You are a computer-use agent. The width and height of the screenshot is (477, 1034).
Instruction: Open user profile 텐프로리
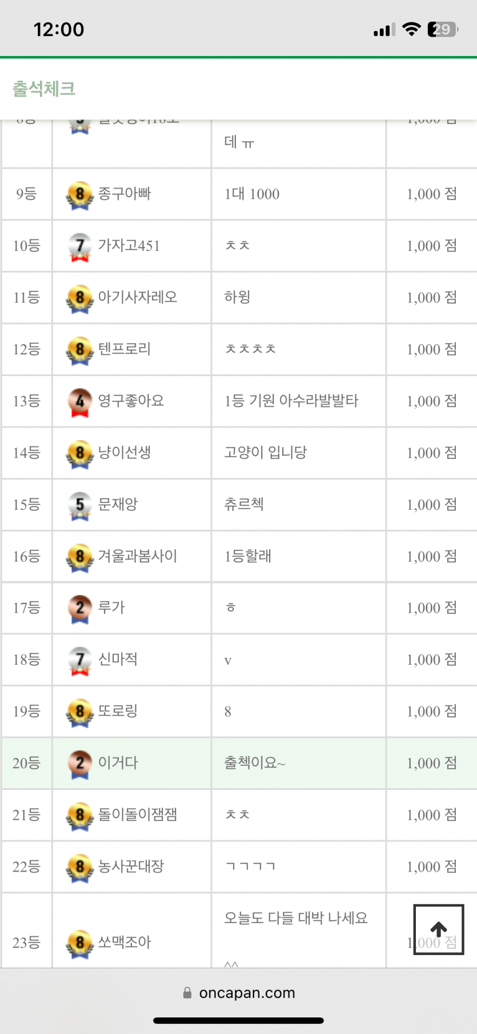125,349
